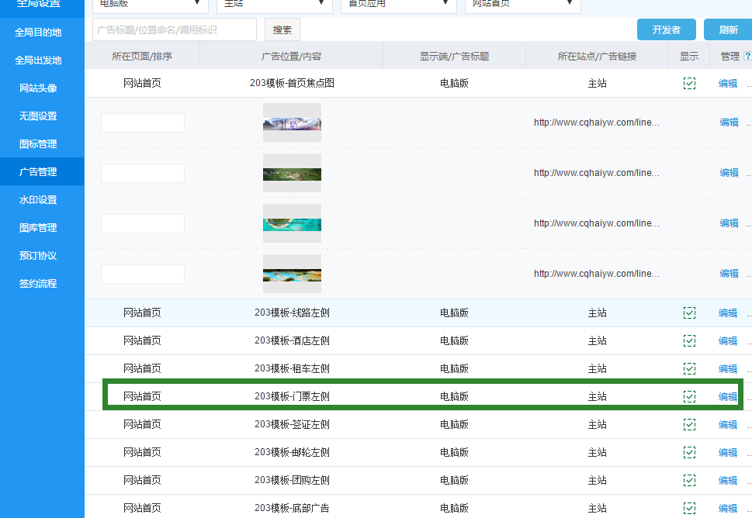The height and width of the screenshot is (518, 752).
Task: Open the fourth ad thumbnail in list
Action: 292,274
